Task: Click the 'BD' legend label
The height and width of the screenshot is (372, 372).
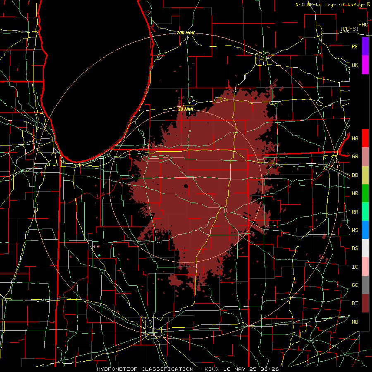Action: point(355,175)
